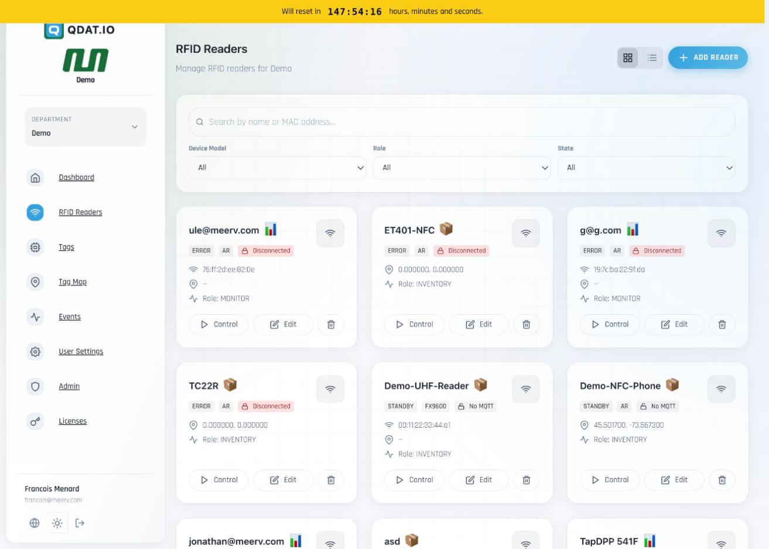Delete the Demo-UHF-Reader reader
The width and height of the screenshot is (769, 549).
tap(527, 480)
